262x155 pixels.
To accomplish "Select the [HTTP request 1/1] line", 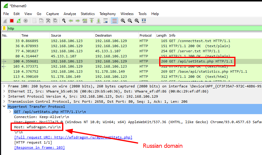I will [33, 142].
